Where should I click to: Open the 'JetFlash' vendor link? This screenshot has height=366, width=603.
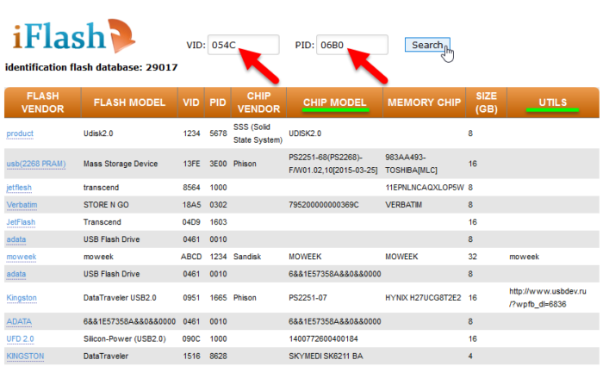(x=21, y=222)
